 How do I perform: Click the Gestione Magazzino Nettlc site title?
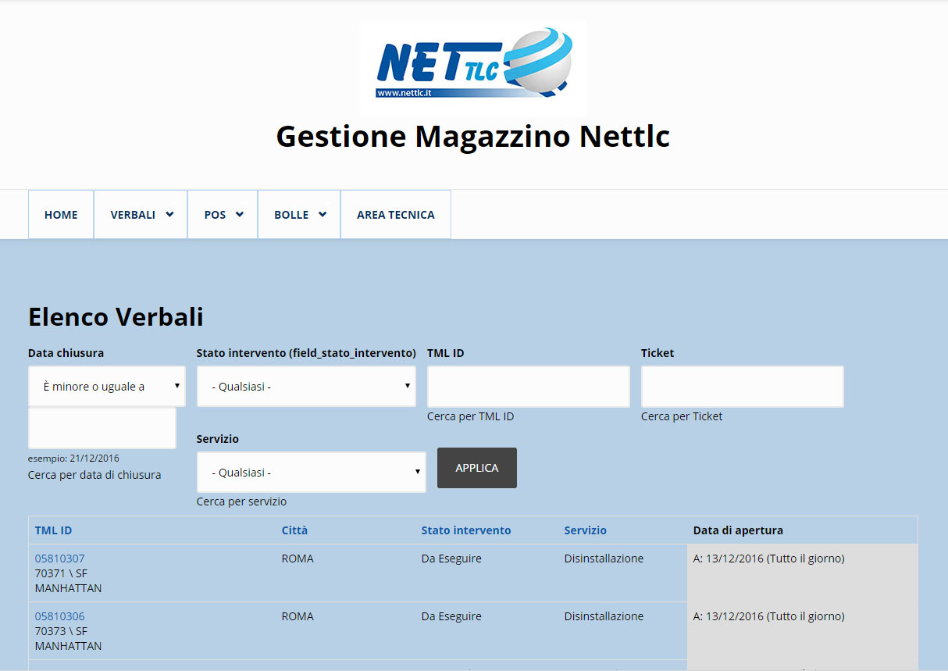tap(473, 136)
